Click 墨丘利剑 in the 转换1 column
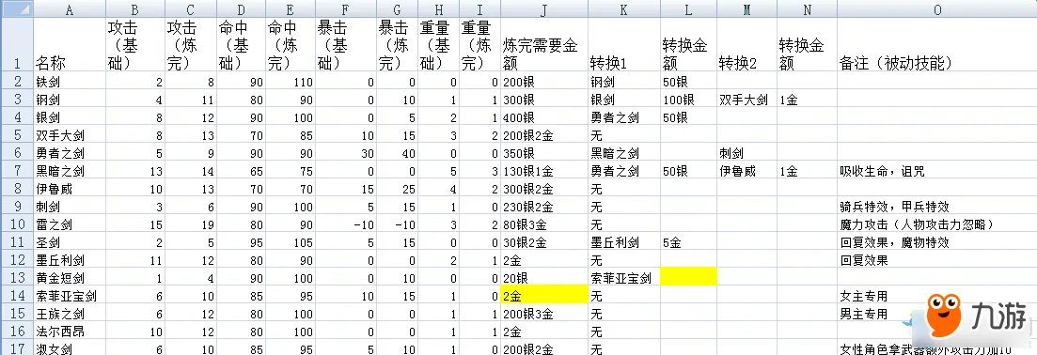This screenshot has width=1037, height=355. 623,242
